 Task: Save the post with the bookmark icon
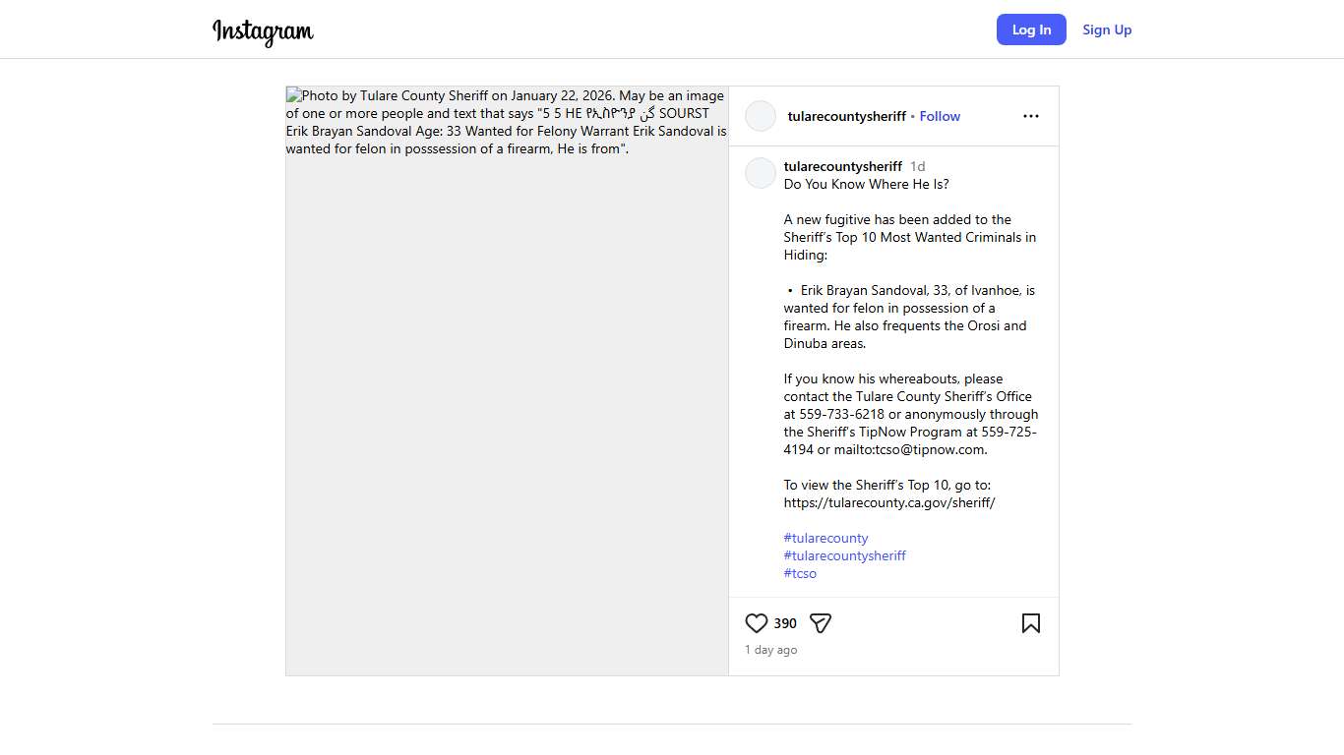[1030, 623]
